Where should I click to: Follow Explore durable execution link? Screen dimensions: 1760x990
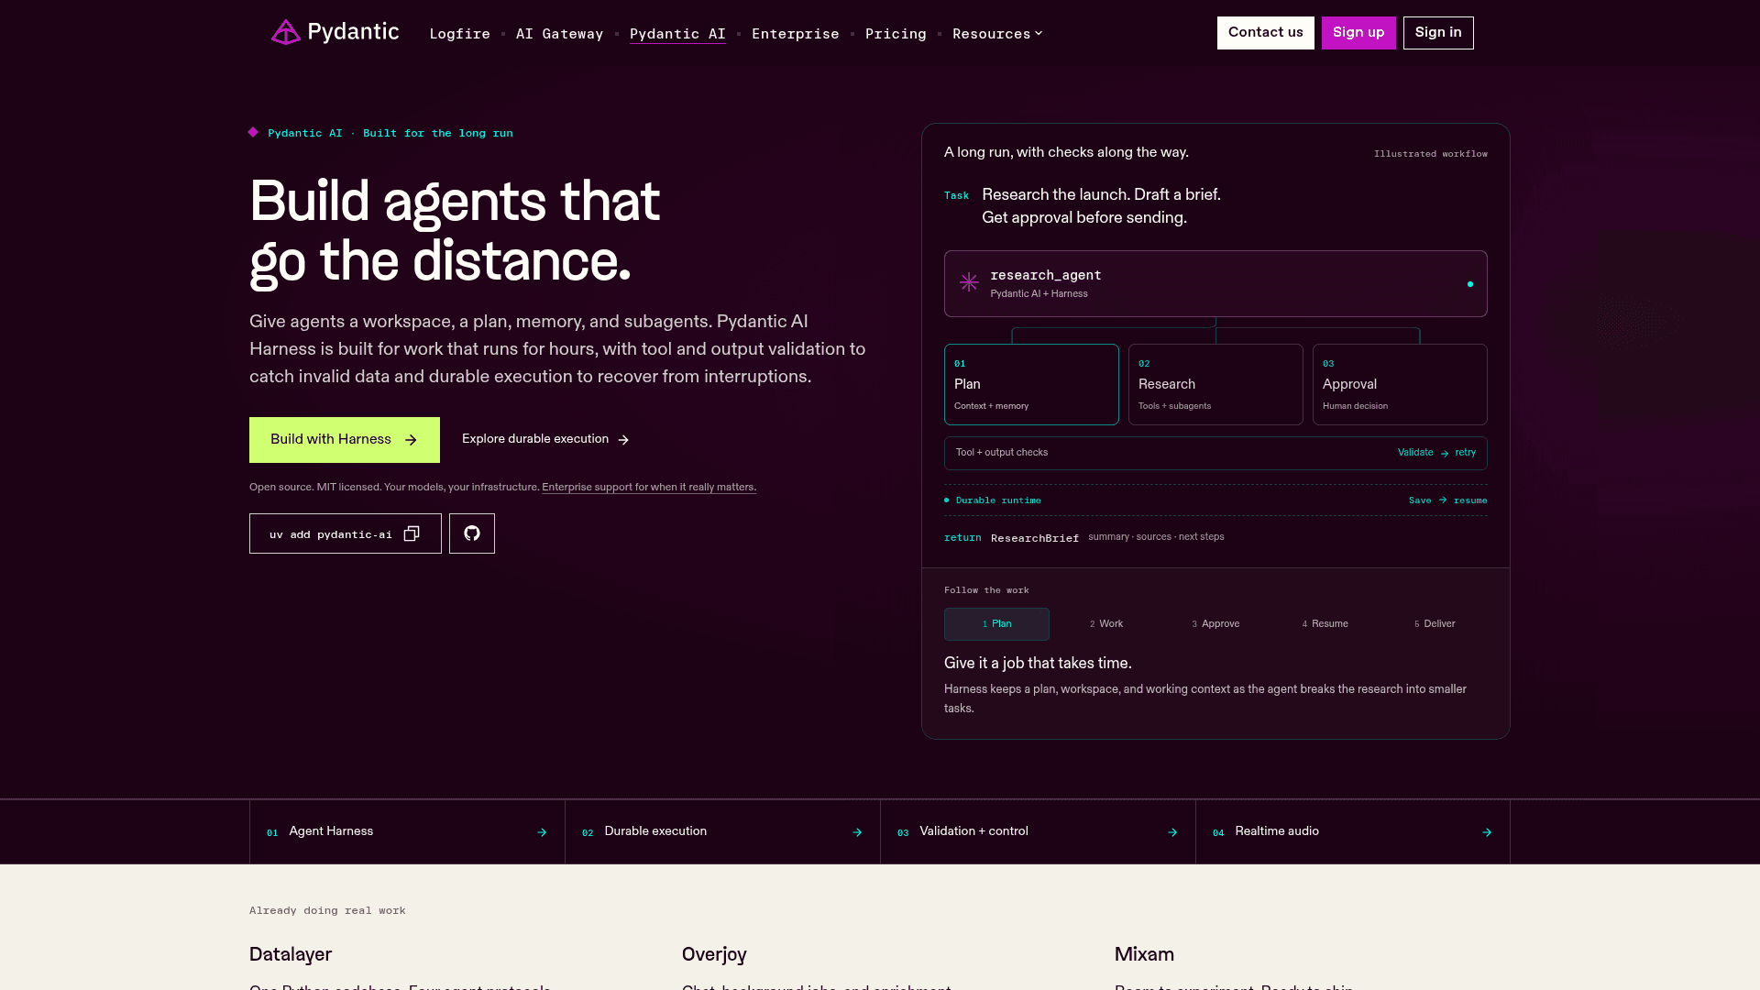click(545, 439)
